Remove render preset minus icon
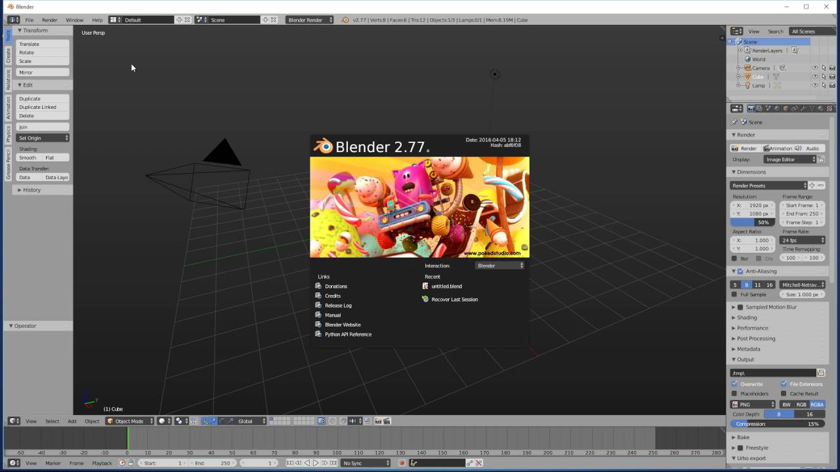The width and height of the screenshot is (840, 472). (820, 186)
